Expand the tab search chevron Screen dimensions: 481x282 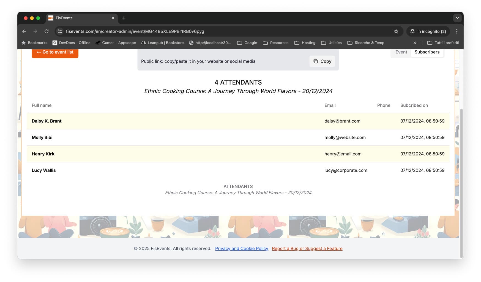pos(457,18)
